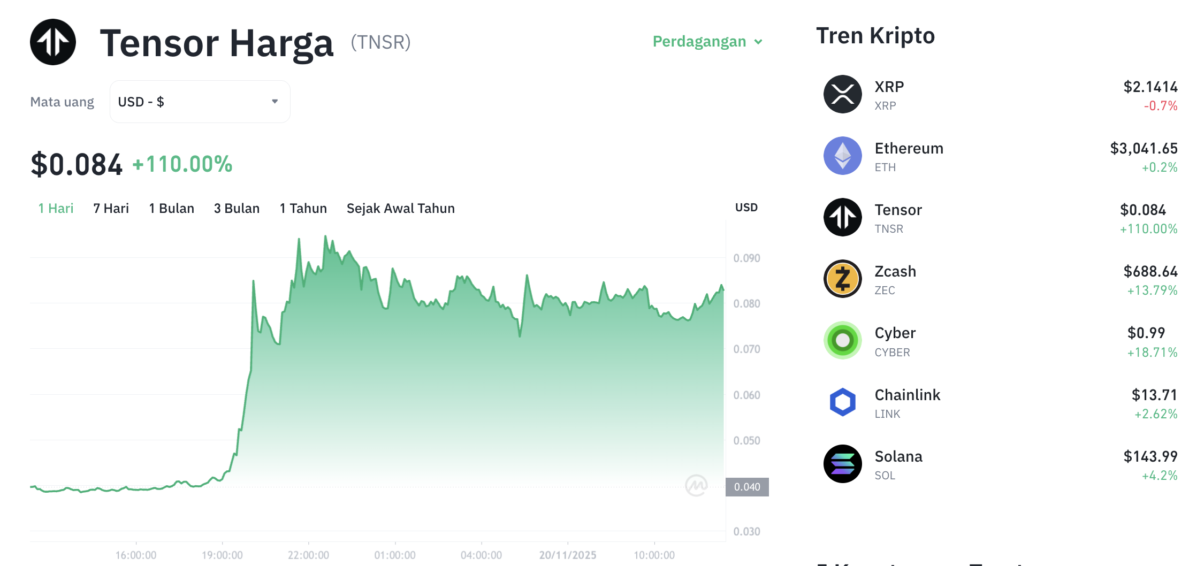Open the 3 Bulan chart range
Image resolution: width=1189 pixels, height=566 pixels.
click(237, 208)
